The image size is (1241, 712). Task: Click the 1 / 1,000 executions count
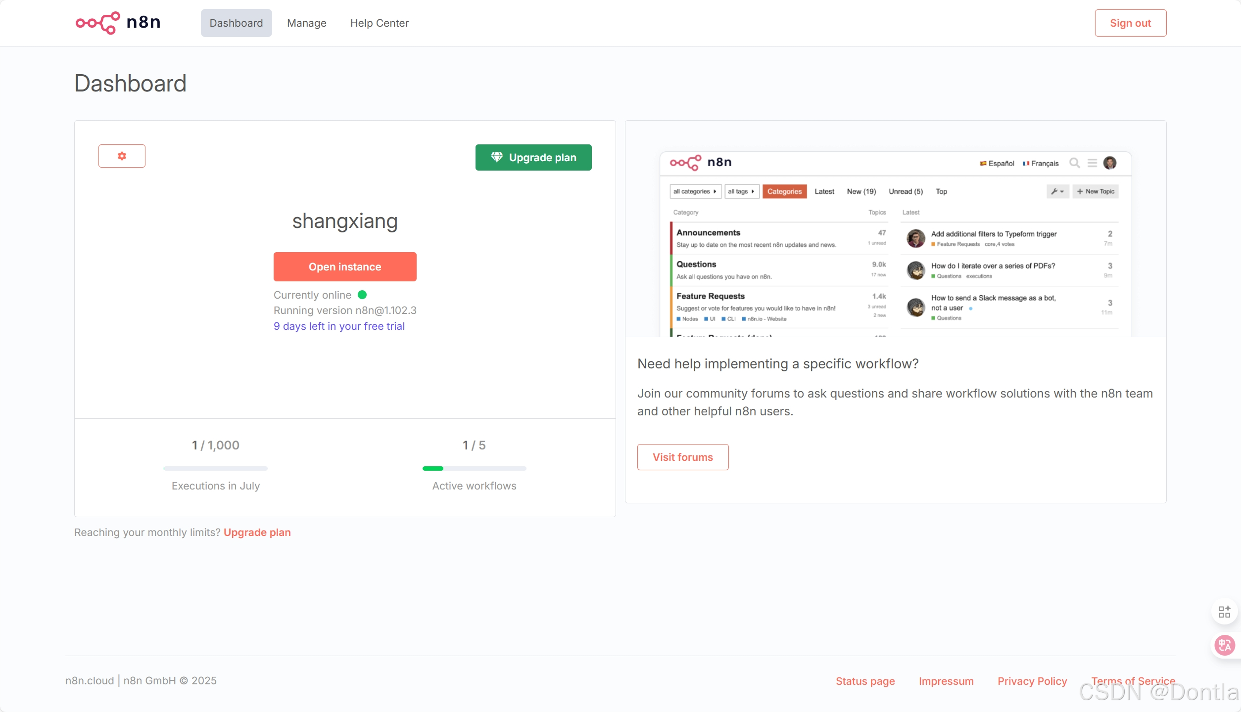click(x=216, y=445)
